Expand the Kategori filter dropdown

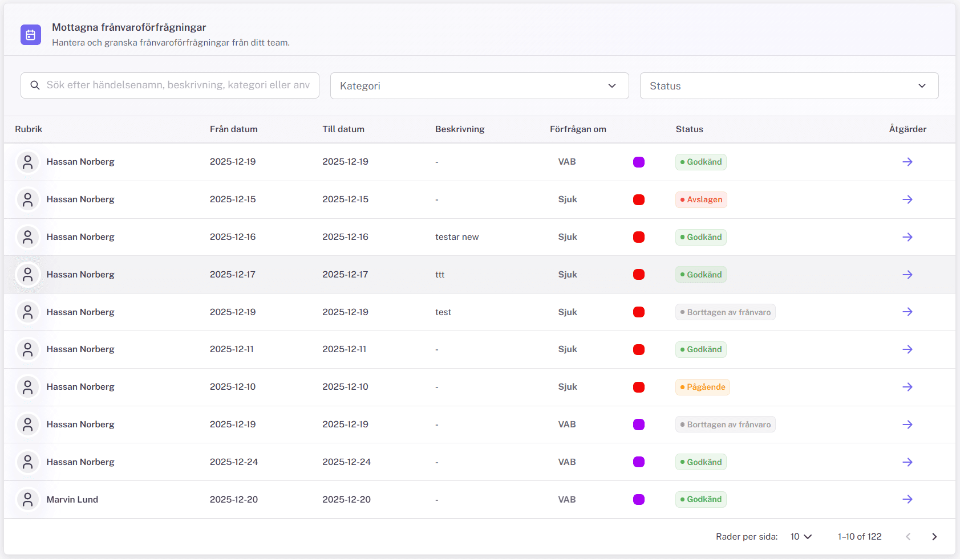coord(479,86)
